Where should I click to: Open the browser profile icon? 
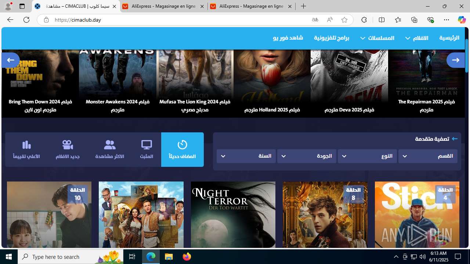(8, 6)
